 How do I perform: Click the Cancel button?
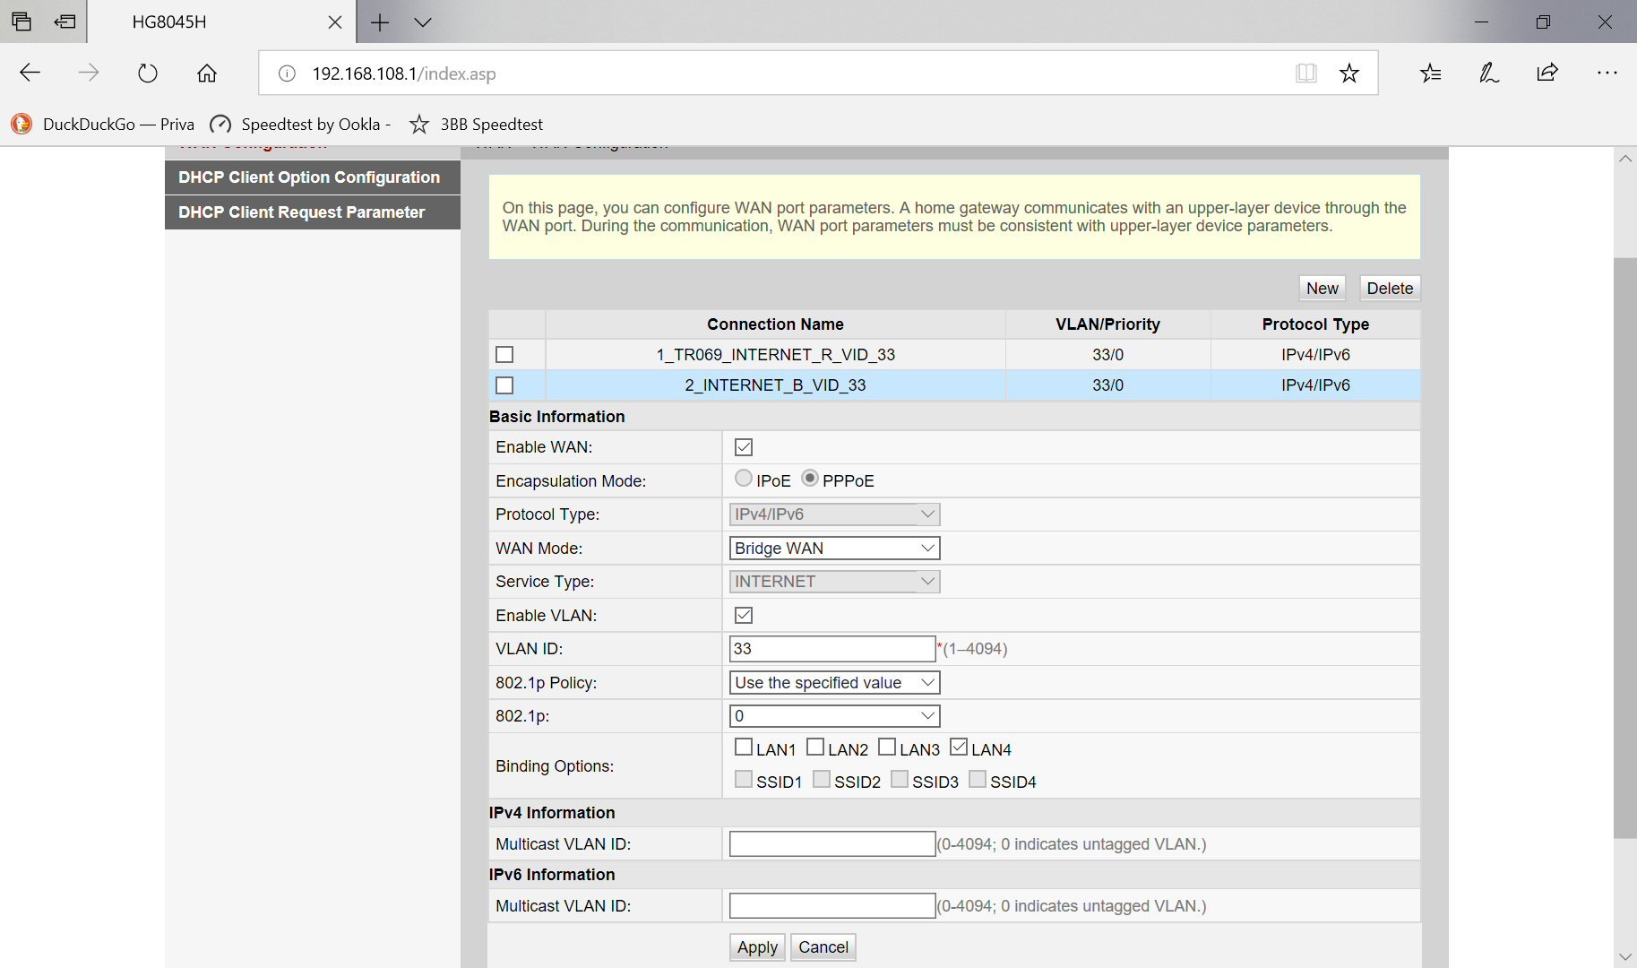click(x=823, y=947)
